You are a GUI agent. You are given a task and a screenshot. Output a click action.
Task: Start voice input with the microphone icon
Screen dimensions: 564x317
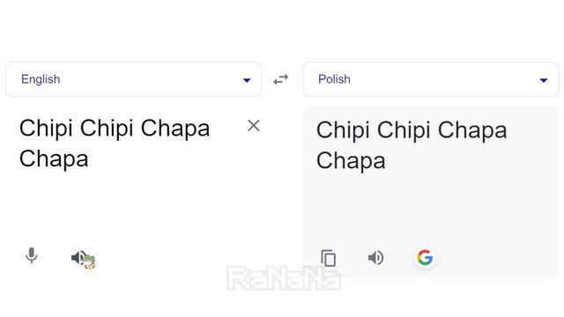32,255
